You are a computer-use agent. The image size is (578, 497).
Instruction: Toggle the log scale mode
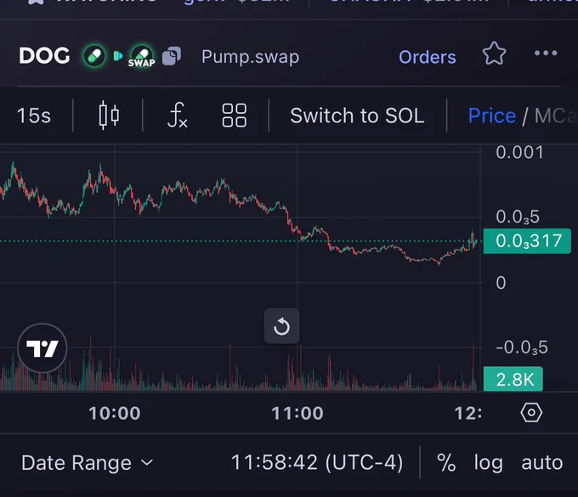pos(488,463)
